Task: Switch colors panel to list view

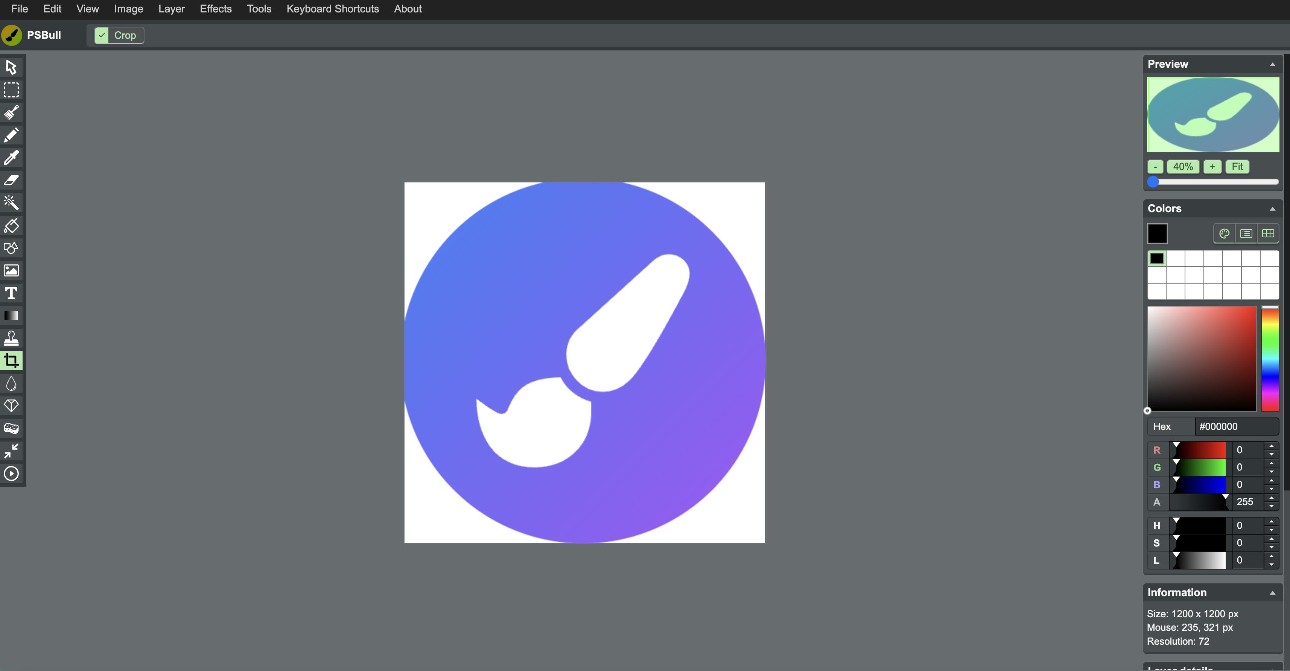Action: point(1246,234)
